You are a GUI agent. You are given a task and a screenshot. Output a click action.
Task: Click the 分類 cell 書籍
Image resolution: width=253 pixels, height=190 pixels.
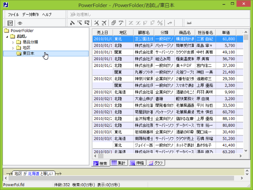pos(164,99)
